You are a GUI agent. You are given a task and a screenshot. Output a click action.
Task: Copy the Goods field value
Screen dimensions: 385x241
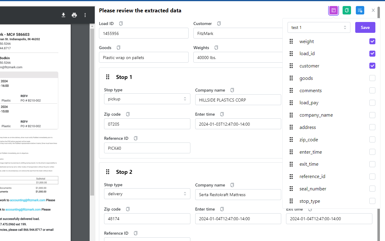coord(118,47)
